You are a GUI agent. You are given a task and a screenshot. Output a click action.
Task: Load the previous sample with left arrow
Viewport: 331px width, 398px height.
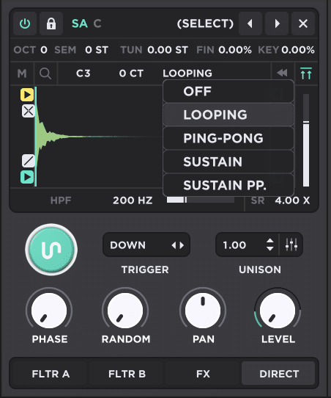250,23
